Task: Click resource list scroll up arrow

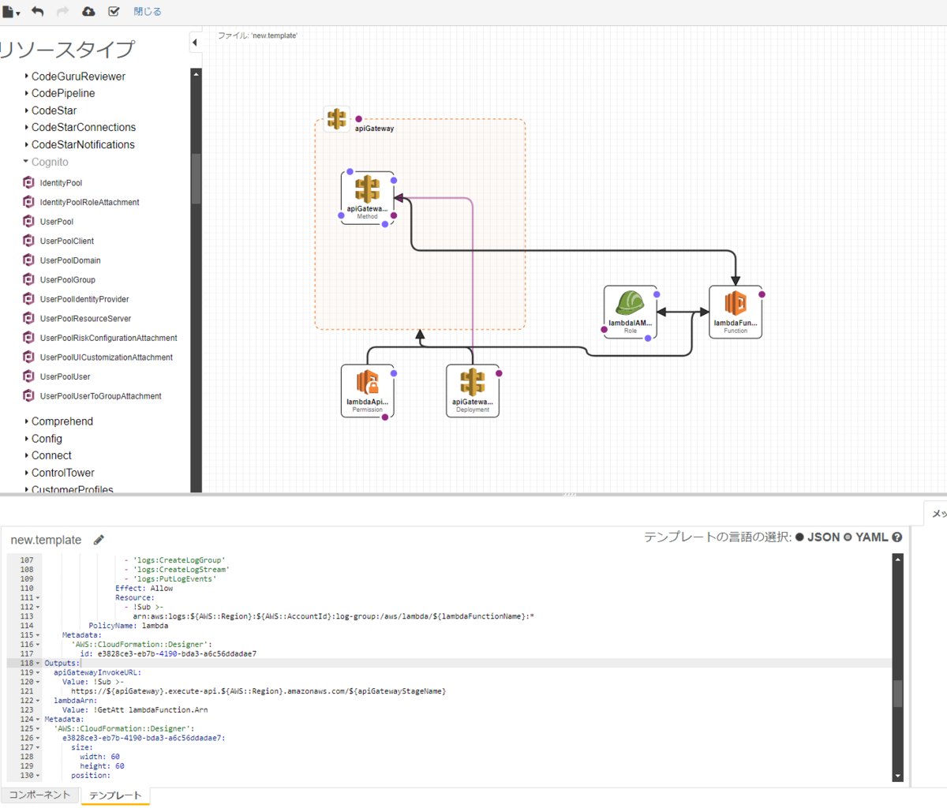Action: pyautogui.click(x=196, y=73)
